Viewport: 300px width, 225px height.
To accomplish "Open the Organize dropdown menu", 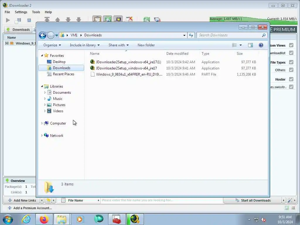I will point(52,45).
